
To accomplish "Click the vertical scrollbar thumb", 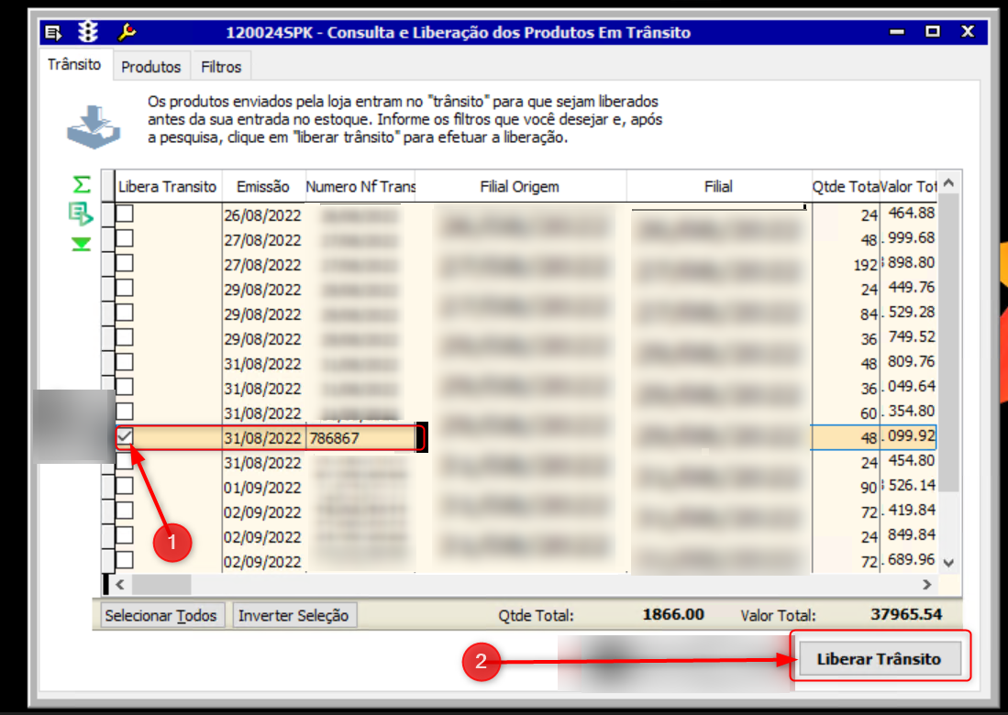I will click(949, 344).
